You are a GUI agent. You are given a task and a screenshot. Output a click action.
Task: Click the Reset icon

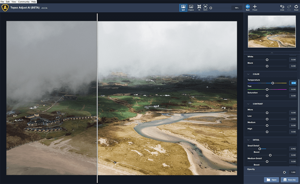pos(296,7)
